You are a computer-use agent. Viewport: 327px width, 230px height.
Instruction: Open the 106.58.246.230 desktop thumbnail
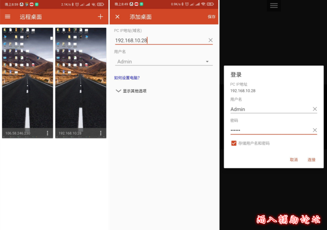pyautogui.click(x=27, y=78)
